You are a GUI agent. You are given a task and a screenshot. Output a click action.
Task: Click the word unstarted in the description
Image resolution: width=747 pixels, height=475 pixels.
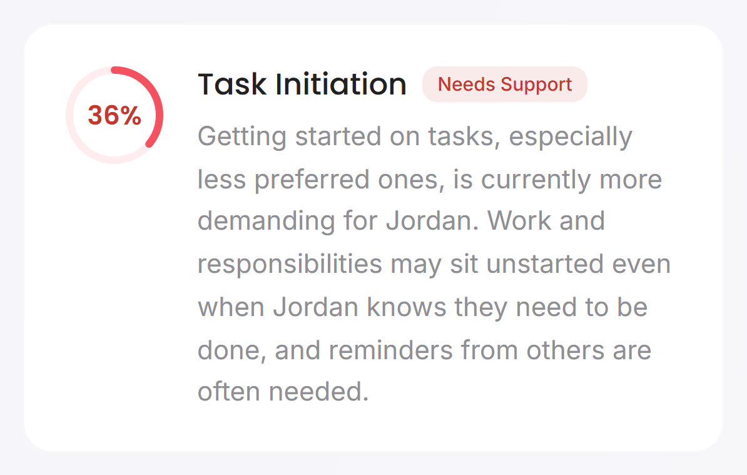[x=544, y=265]
